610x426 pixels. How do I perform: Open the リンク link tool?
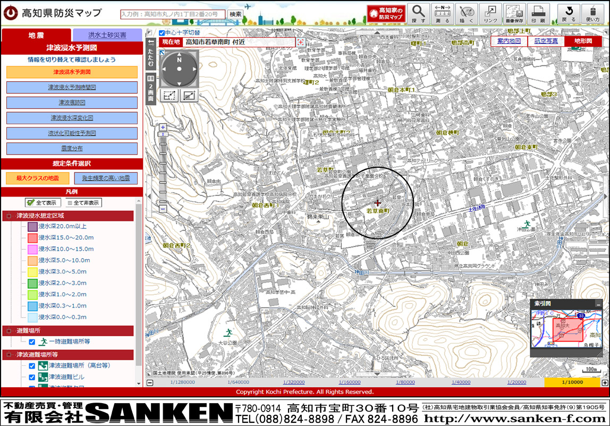point(490,14)
